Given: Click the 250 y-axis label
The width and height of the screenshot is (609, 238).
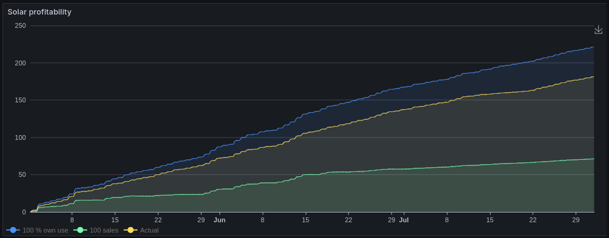Looking at the screenshot, I should click(x=21, y=25).
